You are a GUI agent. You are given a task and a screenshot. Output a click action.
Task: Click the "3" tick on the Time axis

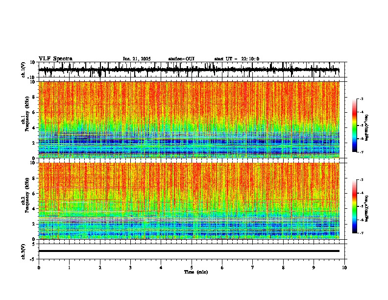click(x=130, y=268)
